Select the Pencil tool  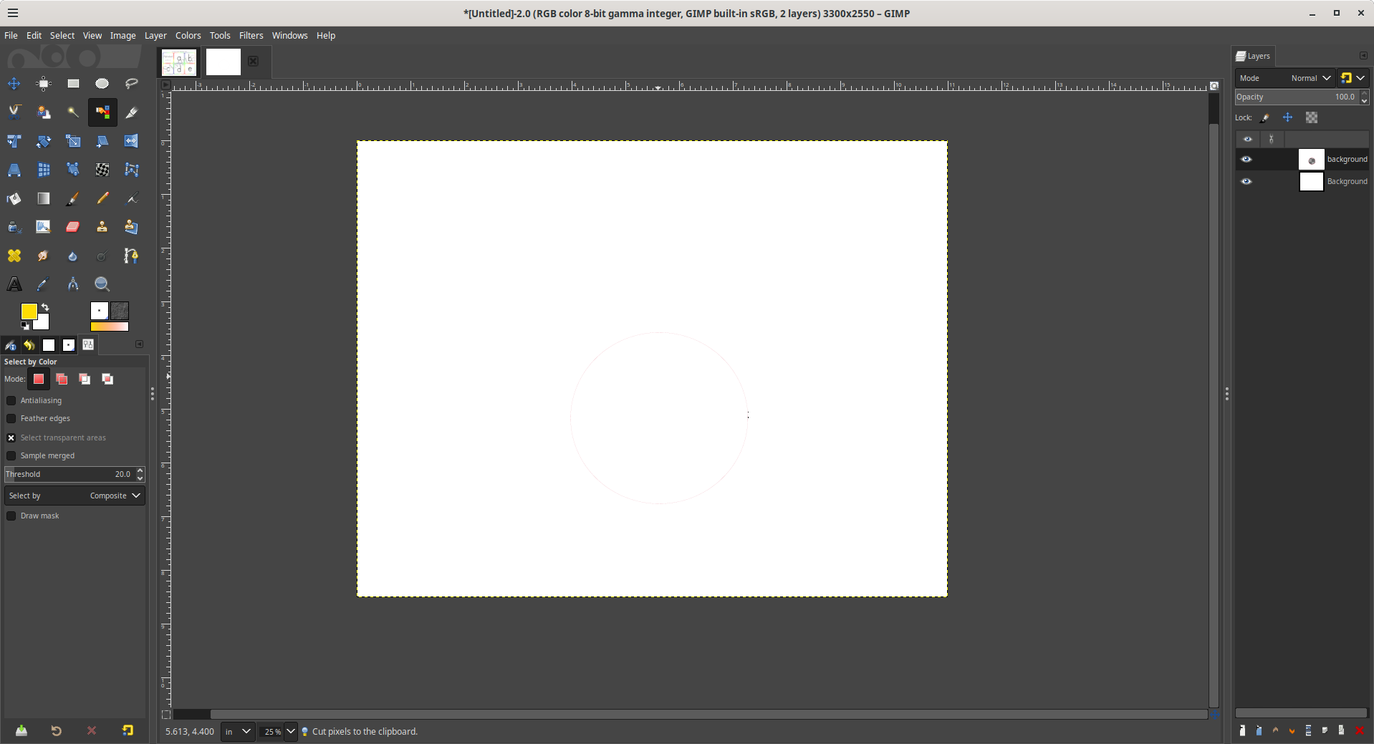coord(102,198)
